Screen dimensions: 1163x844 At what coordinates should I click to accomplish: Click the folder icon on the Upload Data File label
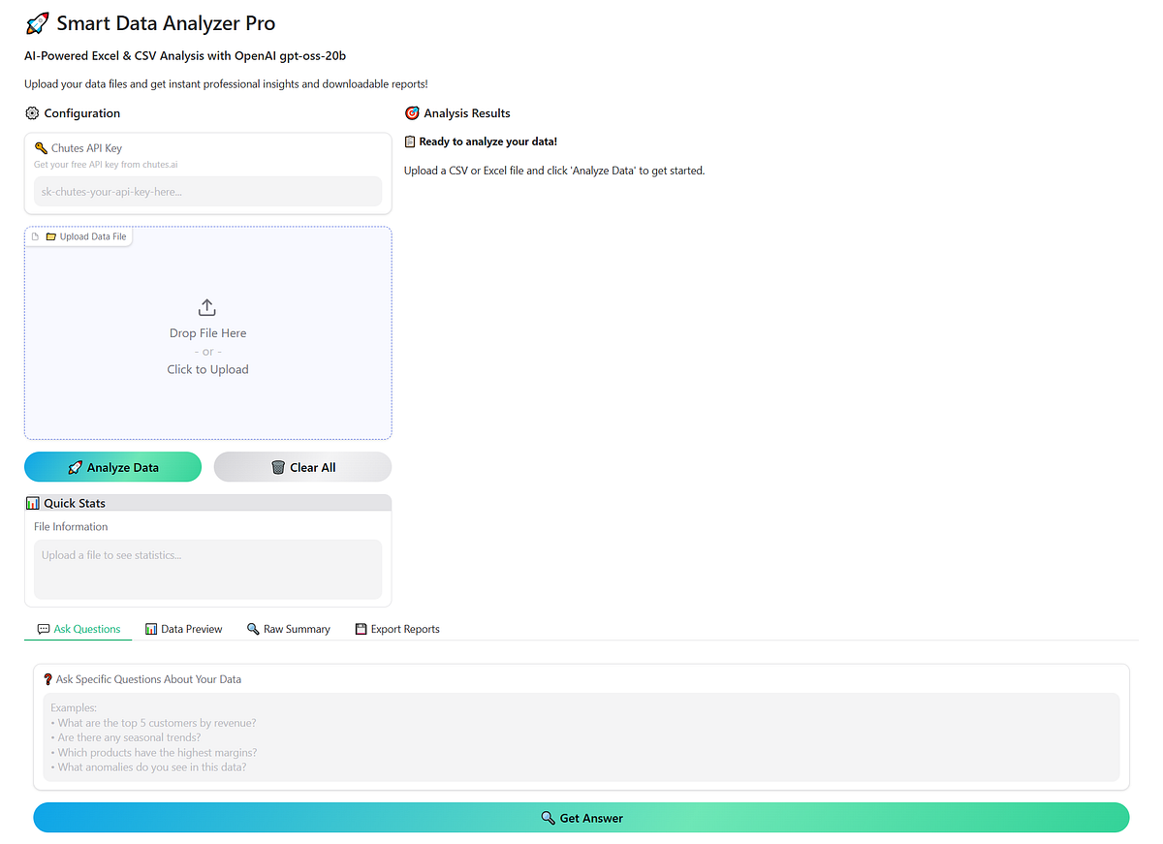(50, 235)
